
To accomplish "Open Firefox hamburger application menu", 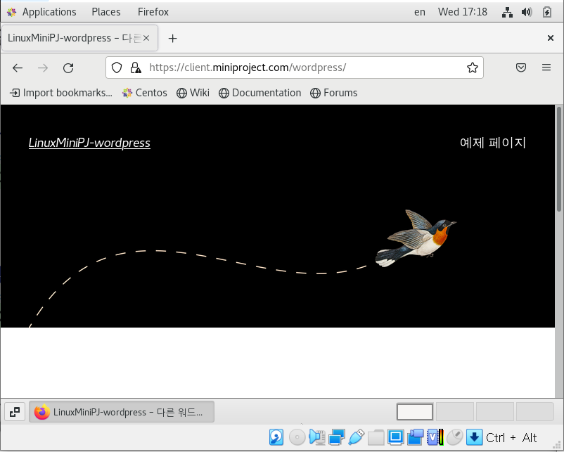I will (x=546, y=67).
